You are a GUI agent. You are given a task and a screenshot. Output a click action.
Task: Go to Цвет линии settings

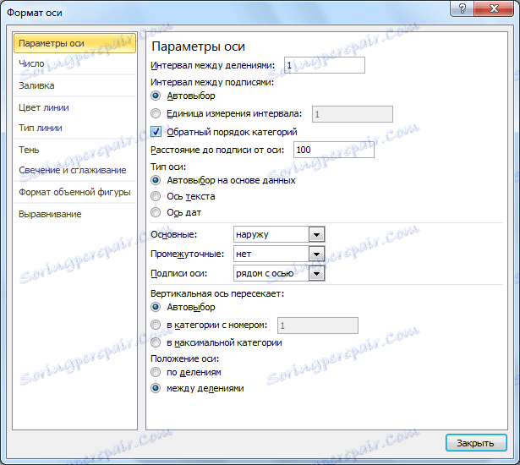[x=74, y=107]
